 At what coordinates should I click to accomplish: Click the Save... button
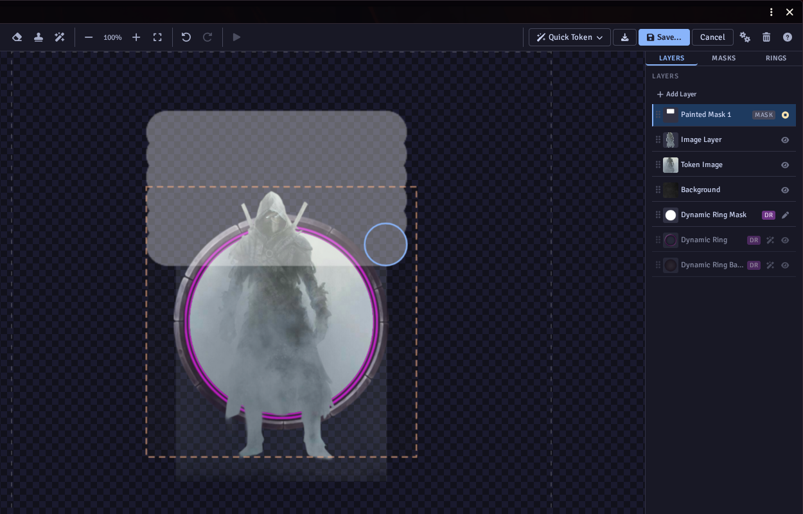pyautogui.click(x=664, y=37)
